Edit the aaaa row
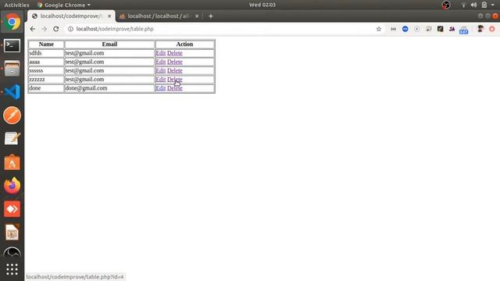 point(160,62)
